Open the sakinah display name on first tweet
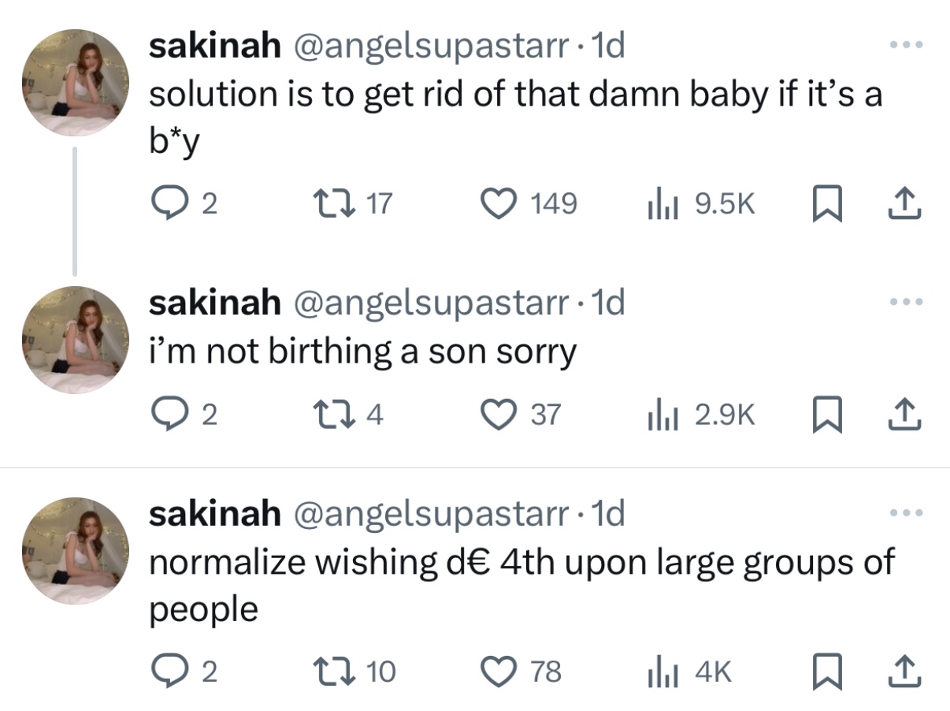 coord(214,47)
